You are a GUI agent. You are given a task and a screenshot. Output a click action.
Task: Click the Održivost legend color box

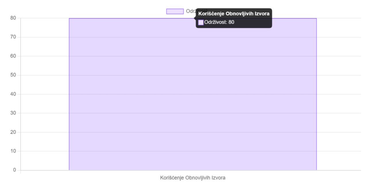(x=175, y=11)
